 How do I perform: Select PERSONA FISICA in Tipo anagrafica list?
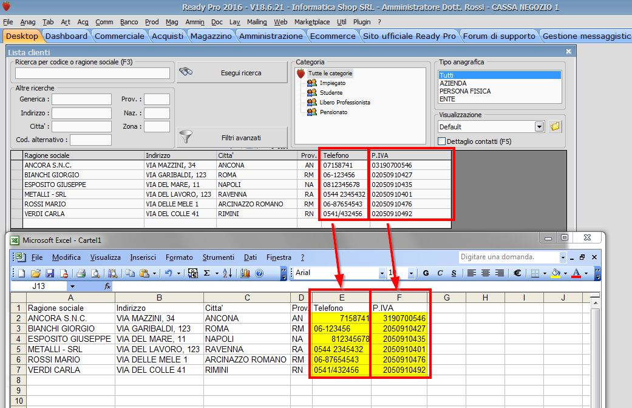tap(500, 91)
